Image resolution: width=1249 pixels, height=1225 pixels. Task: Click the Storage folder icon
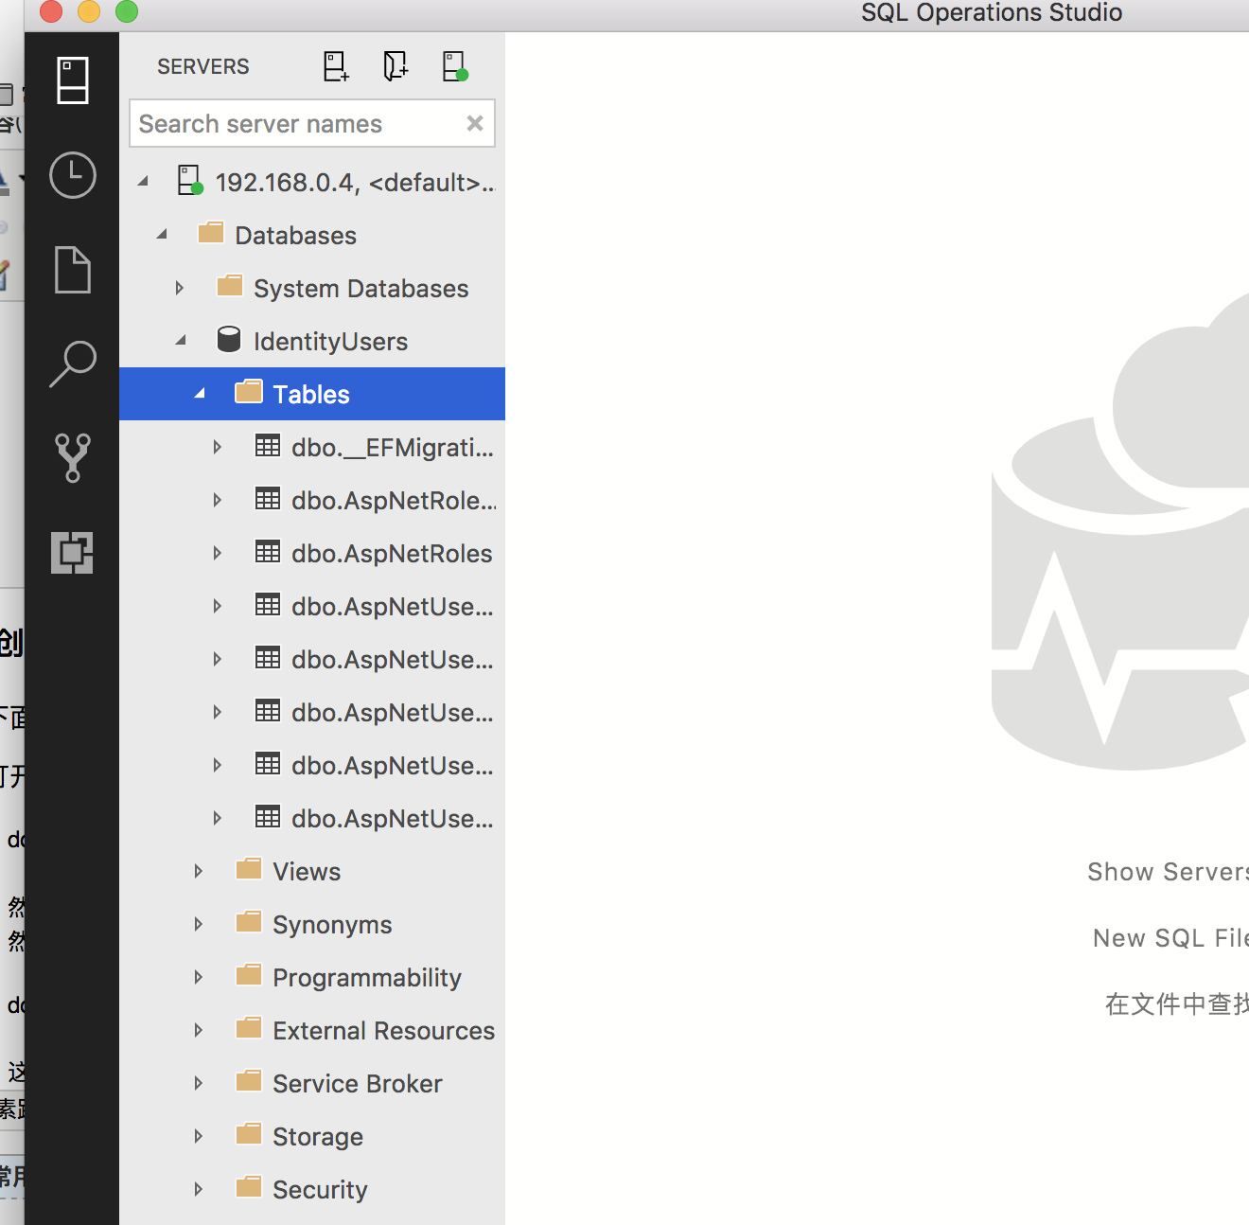point(249,1134)
